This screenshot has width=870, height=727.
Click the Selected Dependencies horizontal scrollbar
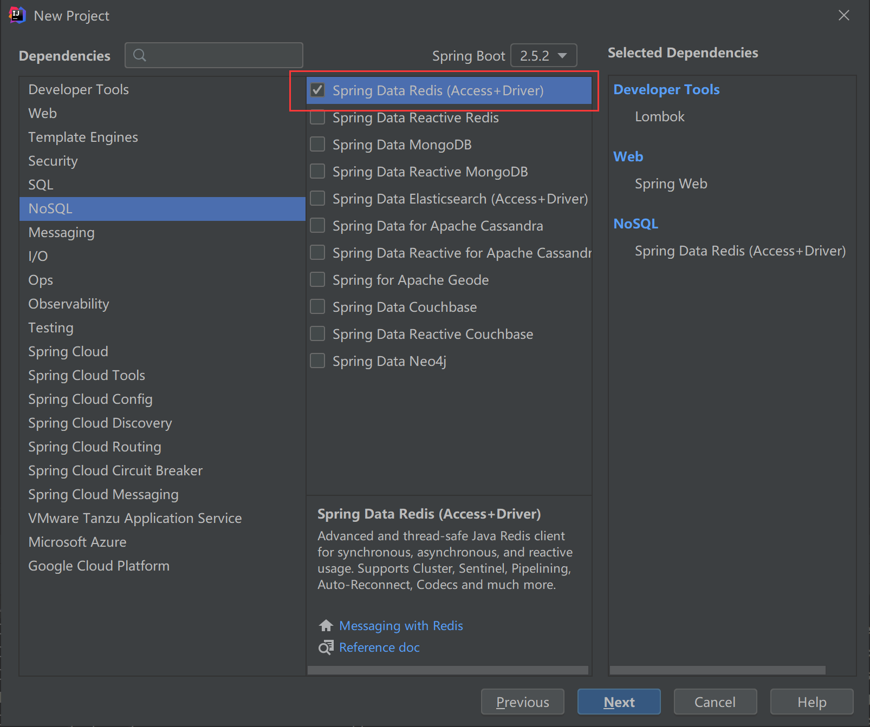tap(718, 670)
